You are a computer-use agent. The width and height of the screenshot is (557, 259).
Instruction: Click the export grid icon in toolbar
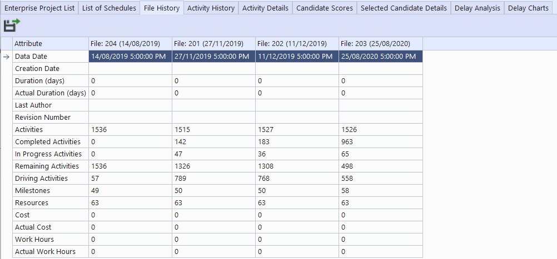click(11, 25)
